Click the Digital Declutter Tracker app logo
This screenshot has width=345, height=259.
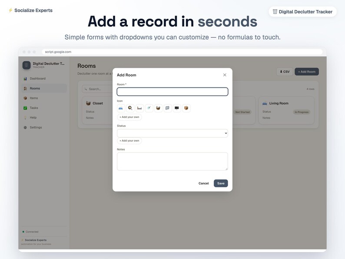(27, 65)
